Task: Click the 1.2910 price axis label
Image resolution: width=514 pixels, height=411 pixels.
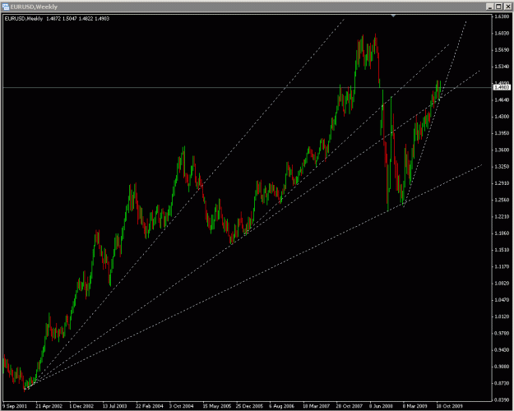Action: click(502, 182)
